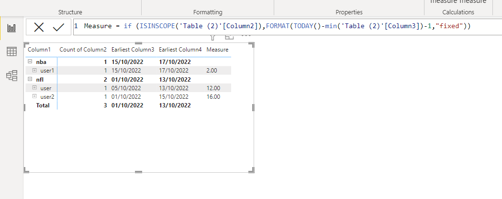This screenshot has width=502, height=199.
Task: Expand the user row under nfl
Action: 34,88
